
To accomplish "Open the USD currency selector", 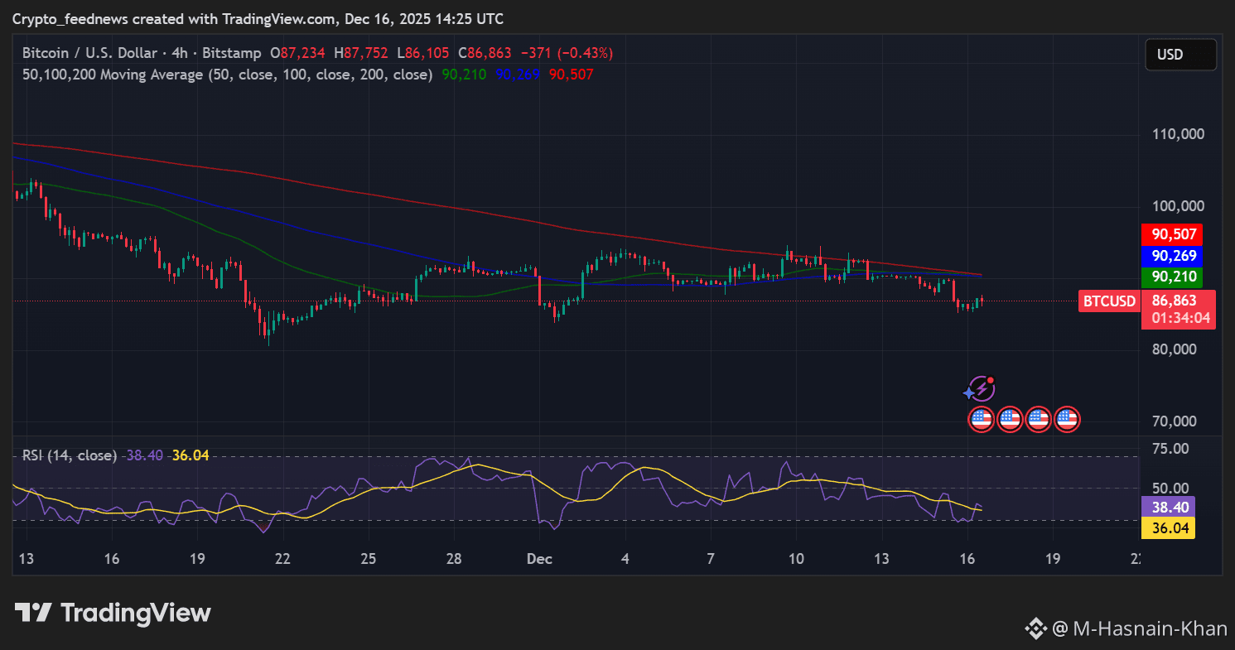I will coord(1180,55).
